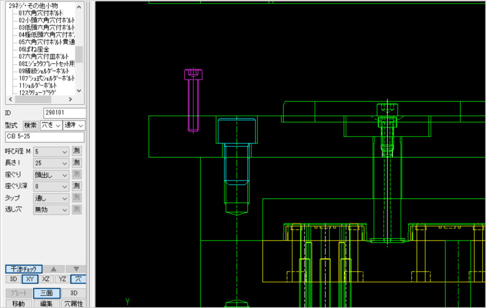Screen dimensions: 486x308
Task: Click the 測 measure button for 呼び径 M
Action: [76, 152]
